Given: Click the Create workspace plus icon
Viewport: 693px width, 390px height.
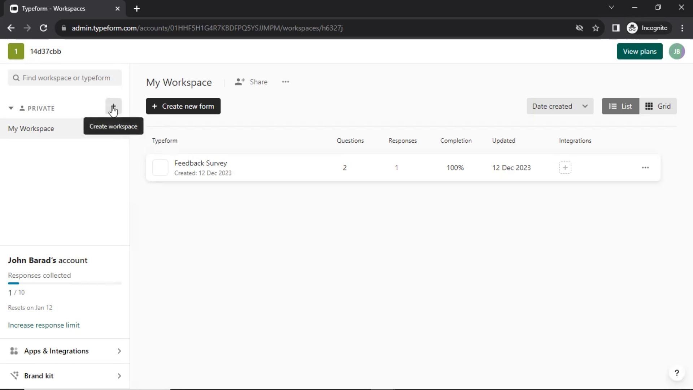Looking at the screenshot, I should click(113, 107).
